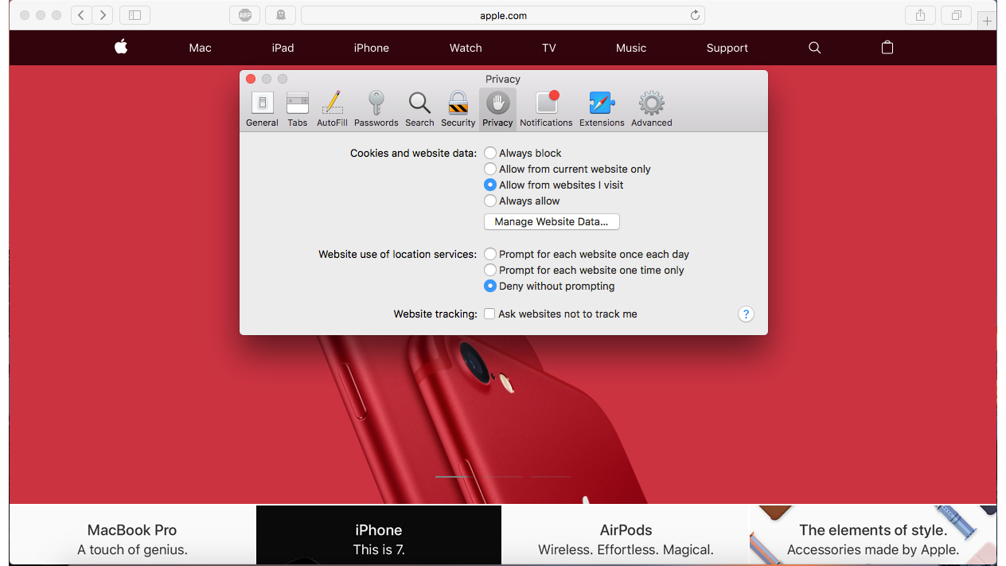Open the Watch navigation item
The width and height of the screenshot is (1006, 566).
[x=466, y=48]
